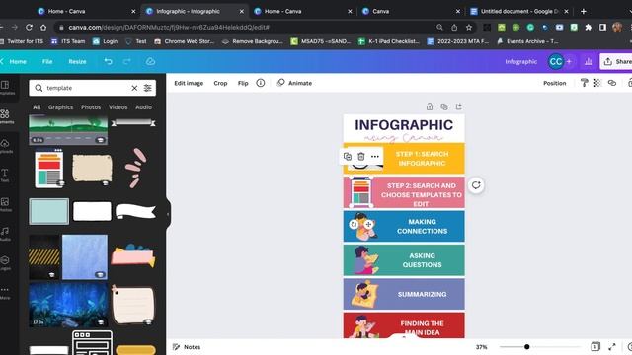
Task: Select the infographic template thumbnail
Action: click(x=49, y=168)
